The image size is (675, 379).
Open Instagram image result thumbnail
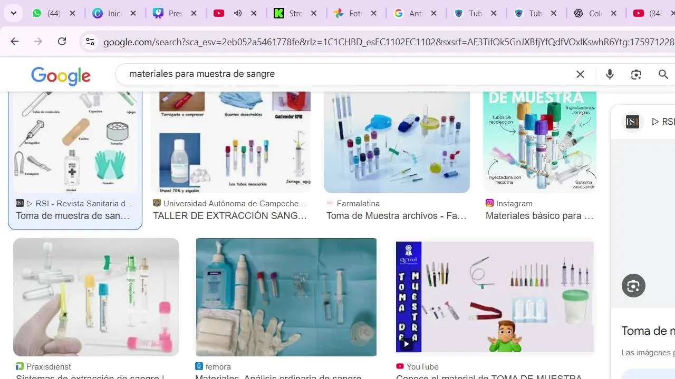point(539,142)
